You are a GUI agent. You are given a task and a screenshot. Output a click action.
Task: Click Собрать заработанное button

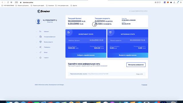[x=86, y=55]
